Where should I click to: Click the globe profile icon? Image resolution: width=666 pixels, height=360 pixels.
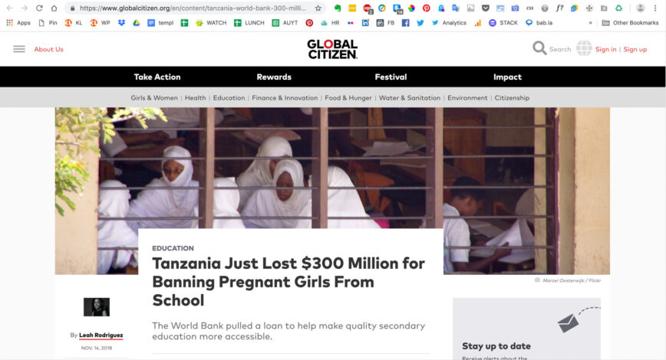[x=584, y=48]
